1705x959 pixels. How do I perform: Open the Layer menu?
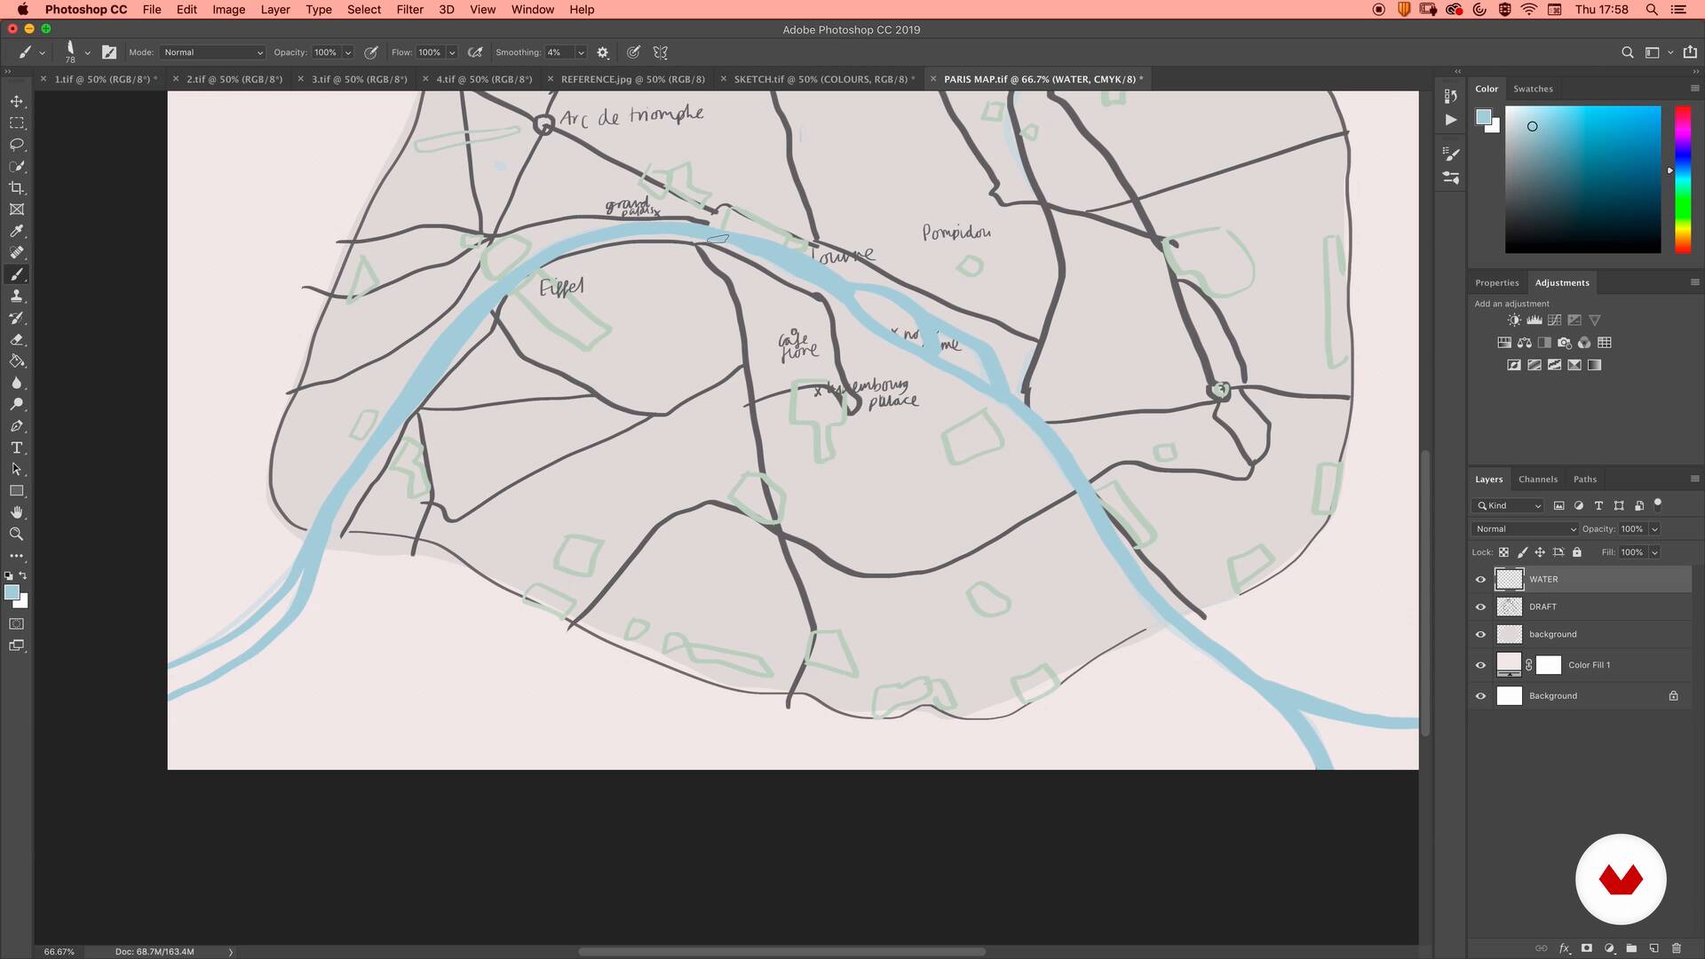tap(275, 10)
